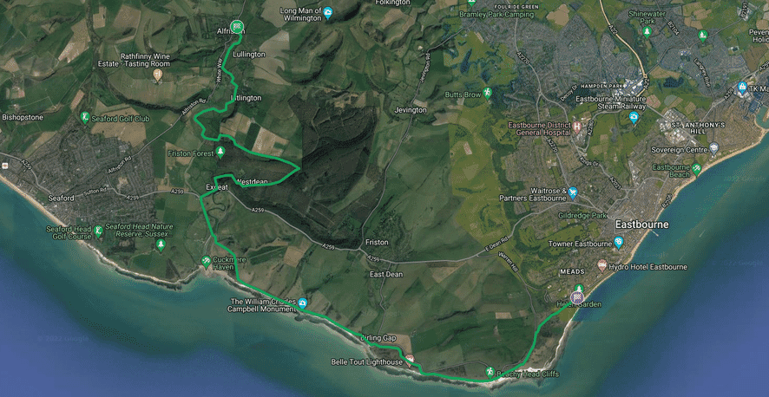This screenshot has height=397, width=769.
Task: Click the Hydro Hotel Eastbourne pin
Action: 602,265
